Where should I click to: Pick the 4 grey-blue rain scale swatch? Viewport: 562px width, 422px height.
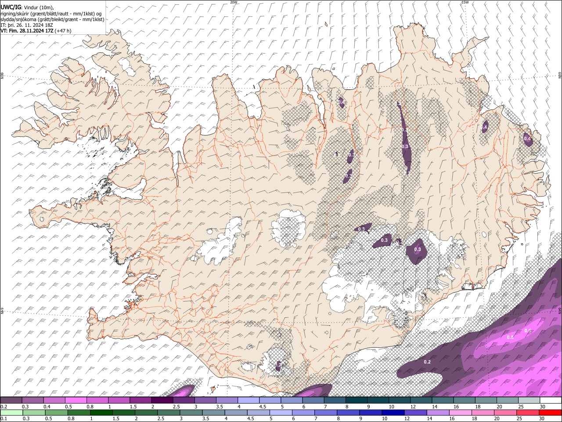236,412
